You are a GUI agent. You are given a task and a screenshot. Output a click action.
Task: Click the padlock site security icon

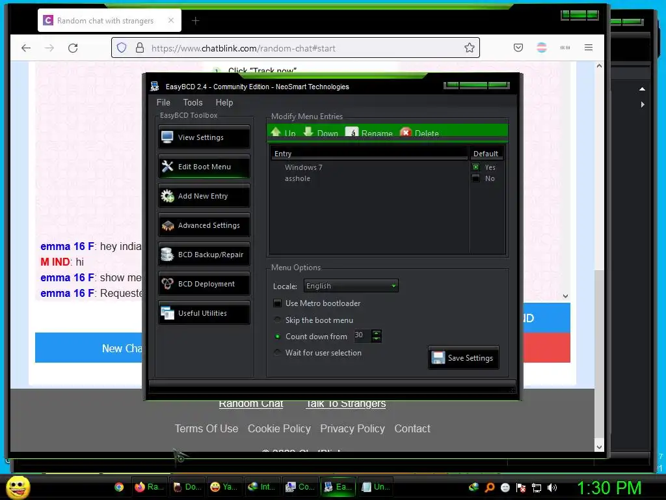click(140, 48)
